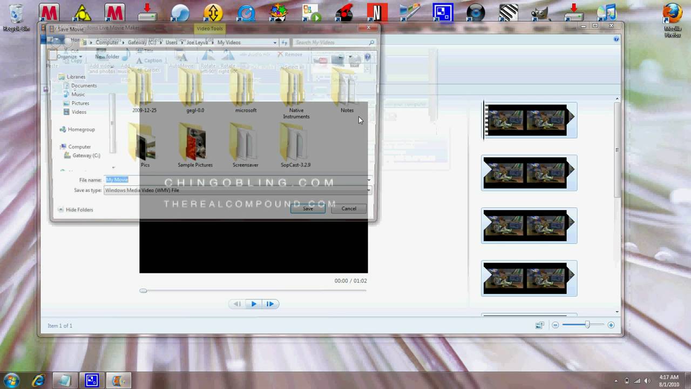The height and width of the screenshot is (389, 691).
Task: Open the Organize dropdown menu
Action: coord(69,57)
